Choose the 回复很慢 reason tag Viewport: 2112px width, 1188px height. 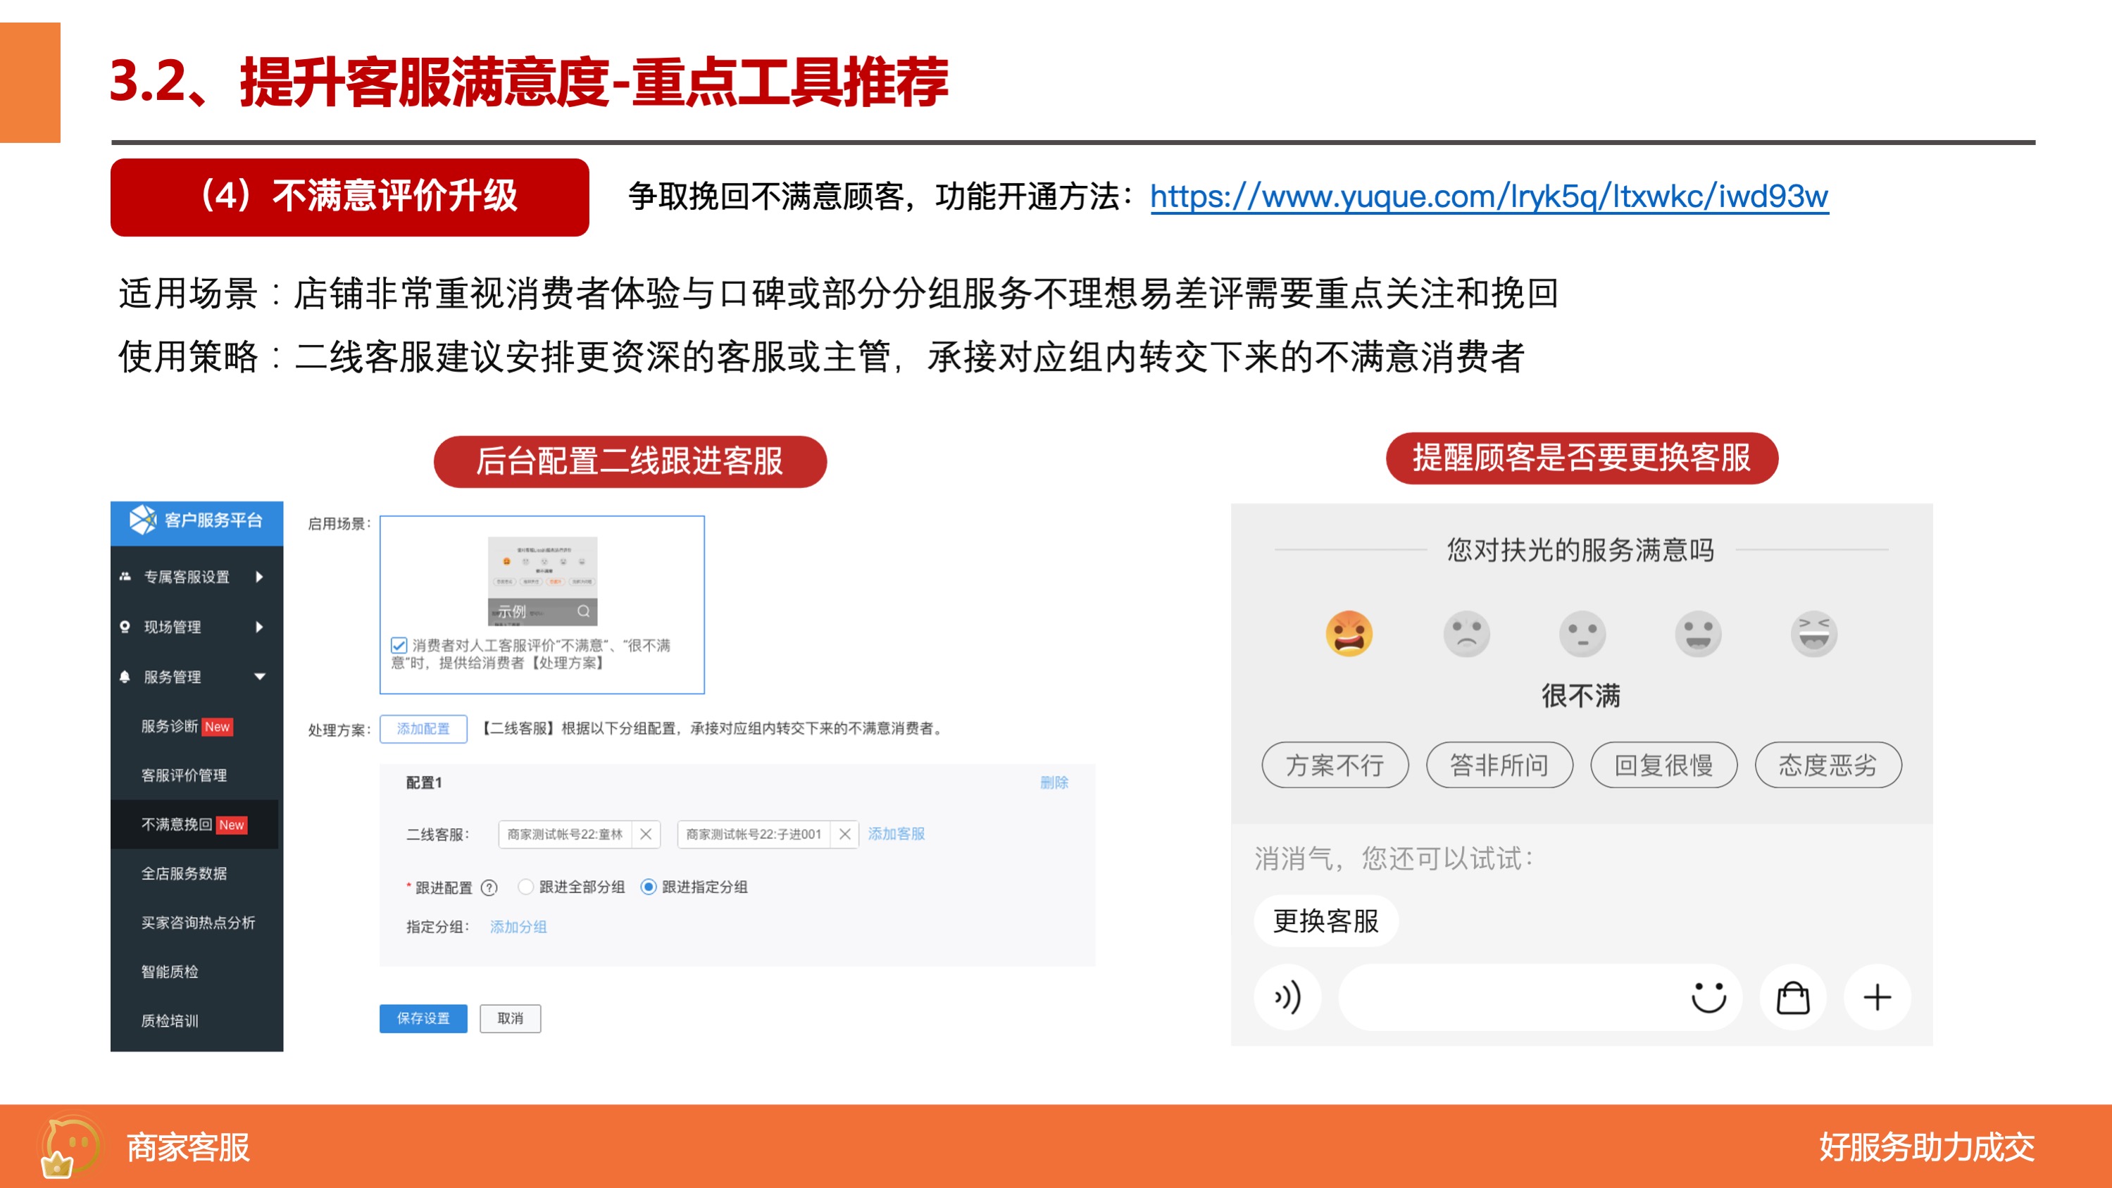coord(1663,765)
